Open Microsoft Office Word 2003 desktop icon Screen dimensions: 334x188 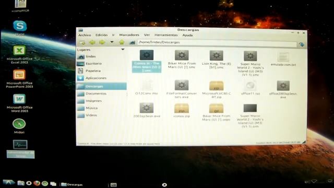19,103
